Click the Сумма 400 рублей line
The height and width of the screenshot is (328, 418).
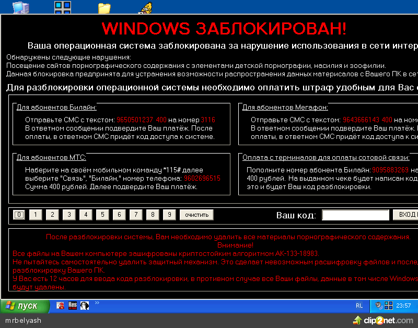coord(111,187)
